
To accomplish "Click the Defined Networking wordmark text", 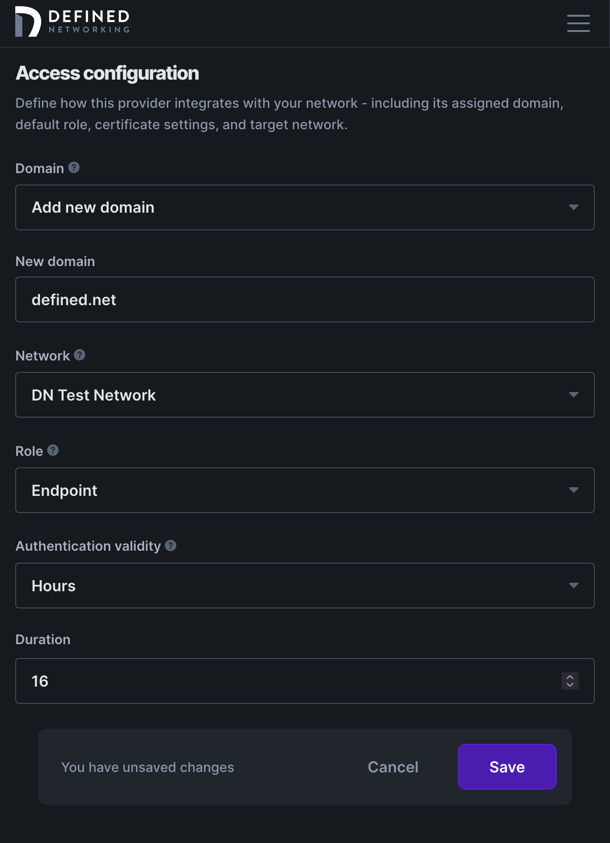I will (89, 22).
